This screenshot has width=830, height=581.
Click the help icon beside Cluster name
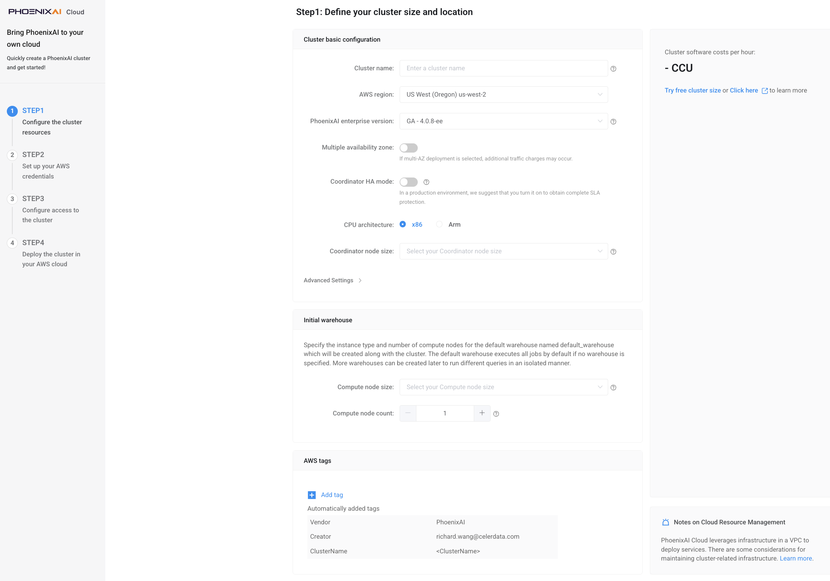coord(613,69)
